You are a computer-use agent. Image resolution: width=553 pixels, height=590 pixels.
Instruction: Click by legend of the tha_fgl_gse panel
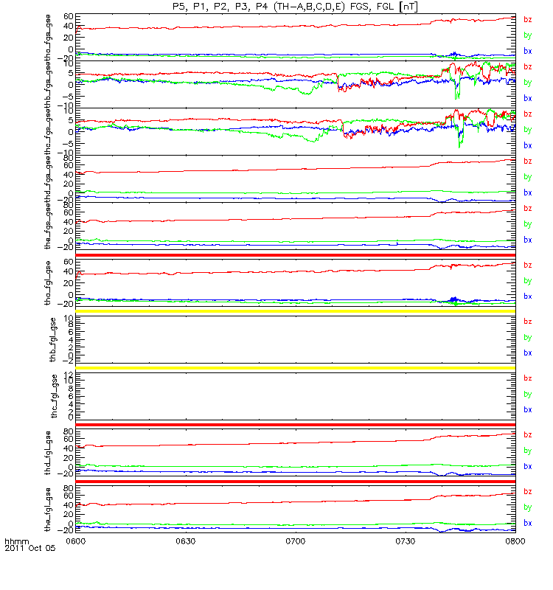(528, 281)
